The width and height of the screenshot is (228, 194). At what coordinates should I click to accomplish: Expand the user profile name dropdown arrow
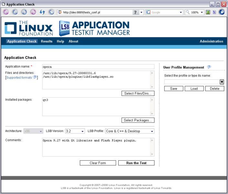pos(222,82)
